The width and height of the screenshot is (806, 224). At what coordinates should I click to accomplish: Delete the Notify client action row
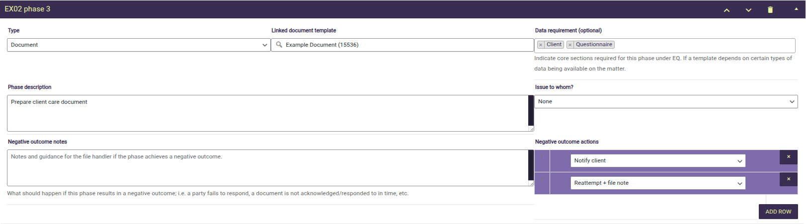[x=788, y=157]
